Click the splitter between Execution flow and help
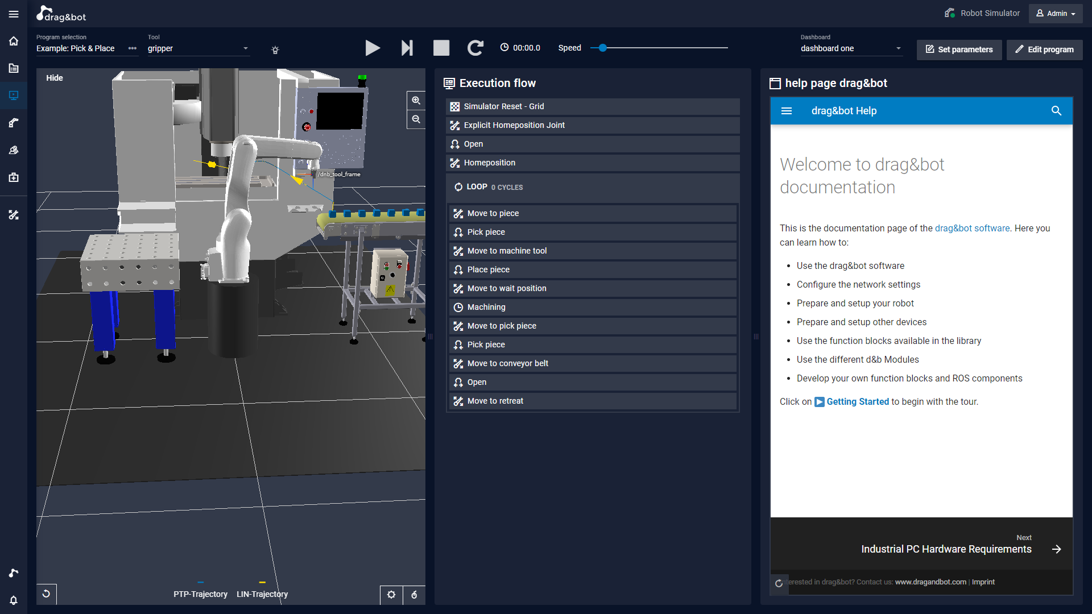This screenshot has width=1092, height=614. point(756,337)
